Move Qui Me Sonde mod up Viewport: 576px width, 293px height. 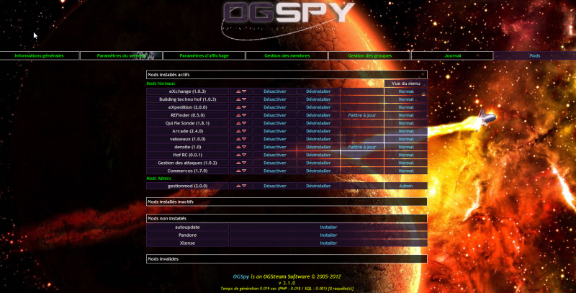[x=238, y=123]
